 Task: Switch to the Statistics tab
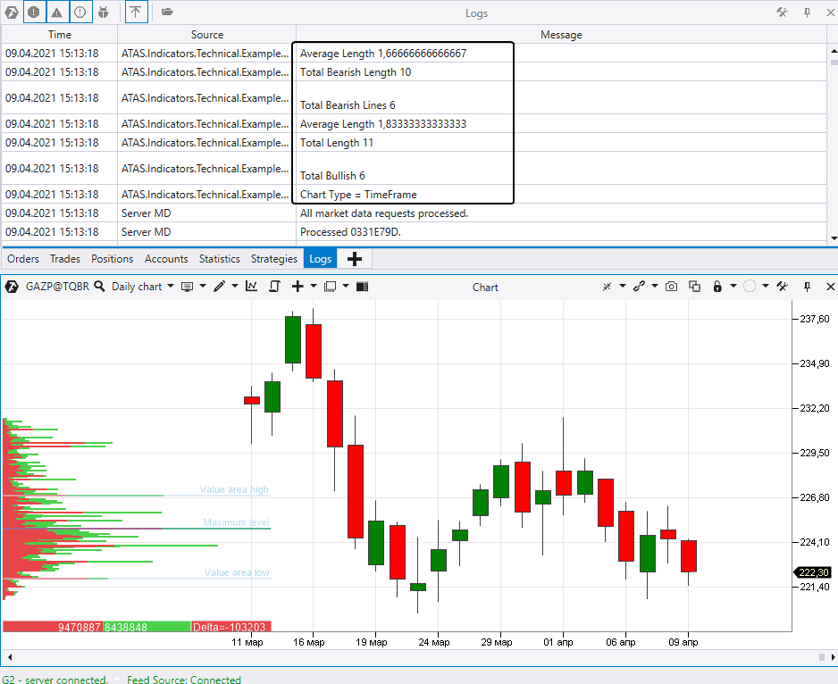click(219, 259)
